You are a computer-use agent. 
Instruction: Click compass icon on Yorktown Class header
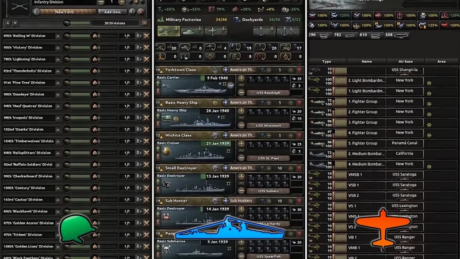[225, 70]
